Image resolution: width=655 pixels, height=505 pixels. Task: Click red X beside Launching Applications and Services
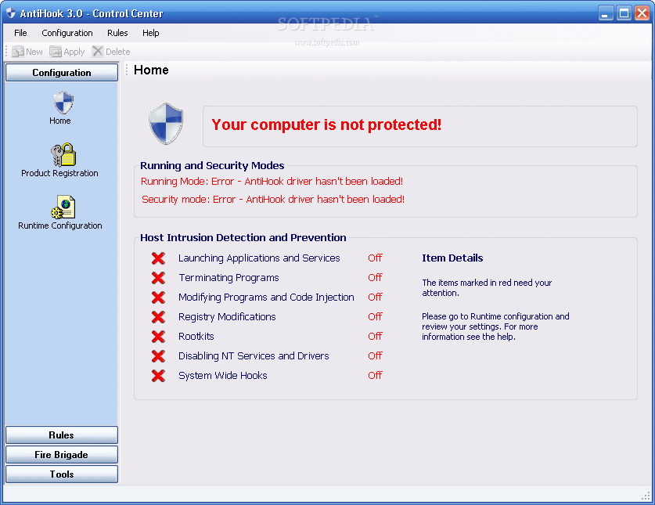pyautogui.click(x=158, y=258)
